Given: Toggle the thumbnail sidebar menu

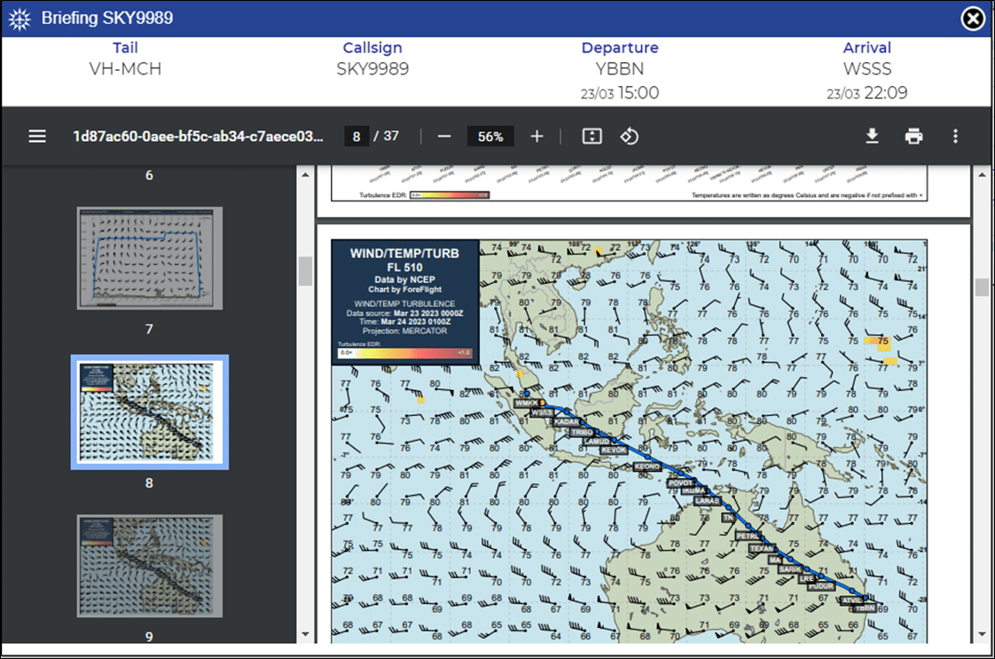Looking at the screenshot, I should point(36,136).
